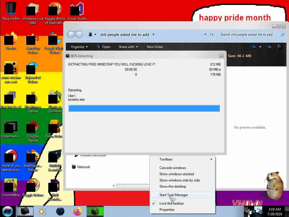Open Peggle World of Warcraft desktop shortcut
The image size is (289, 217).
(x=55, y=13)
